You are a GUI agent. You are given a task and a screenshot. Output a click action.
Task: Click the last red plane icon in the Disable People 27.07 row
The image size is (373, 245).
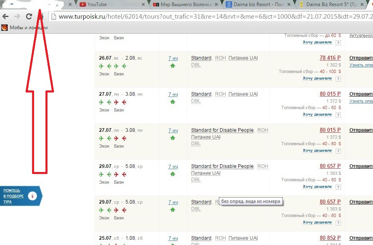[x=124, y=138]
